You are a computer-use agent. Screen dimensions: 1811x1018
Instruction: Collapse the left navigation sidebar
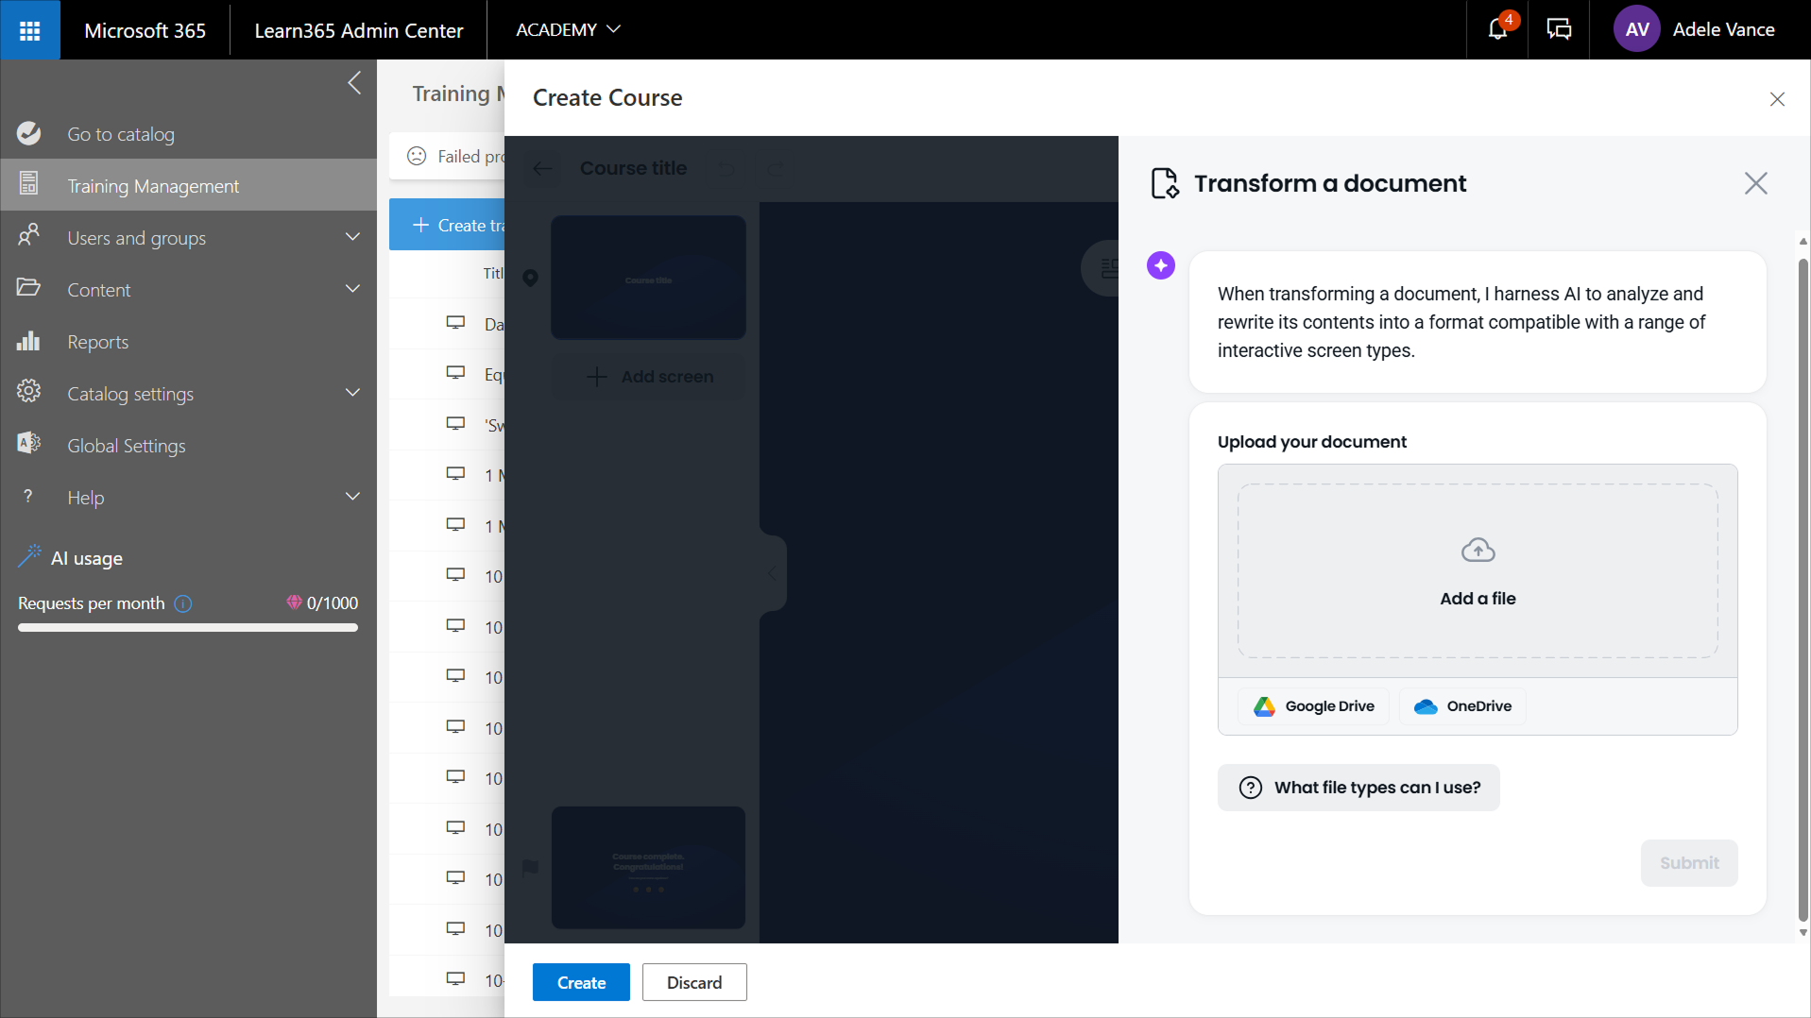click(354, 83)
